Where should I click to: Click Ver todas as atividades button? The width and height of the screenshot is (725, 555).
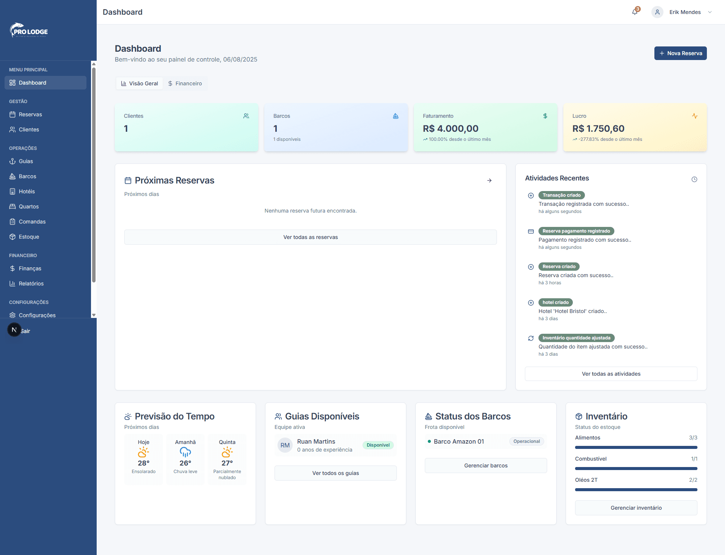click(x=611, y=374)
